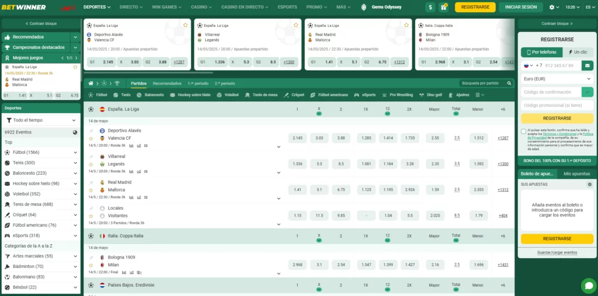Expand Deportivo Alavés match markets chevron
The width and height of the screenshot is (598, 296).
(x=279, y=147)
